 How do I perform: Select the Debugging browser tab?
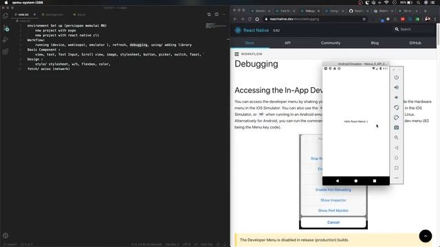(x=310, y=11)
